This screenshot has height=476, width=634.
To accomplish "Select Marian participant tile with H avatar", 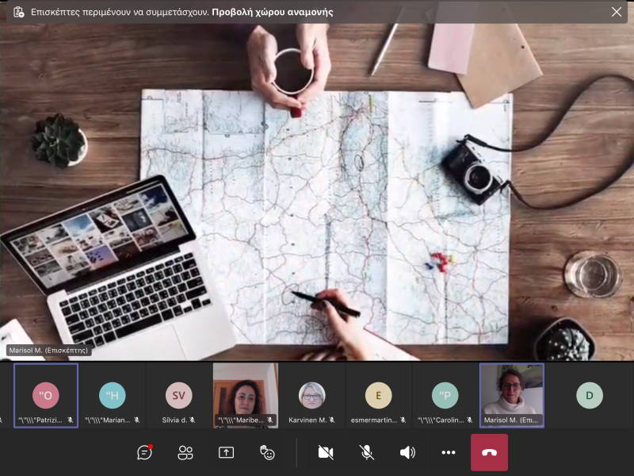I will click(x=113, y=395).
